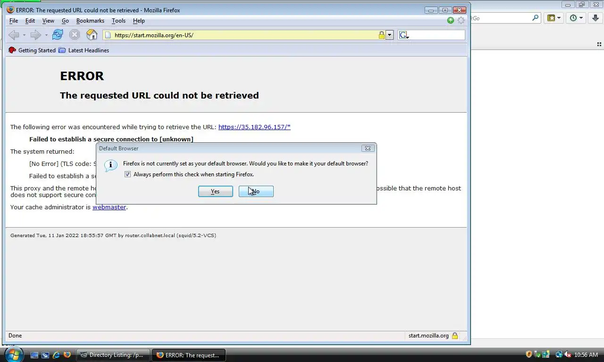Click the Forward arrow in Firefox toolbar
This screenshot has height=362, width=604.
35,35
